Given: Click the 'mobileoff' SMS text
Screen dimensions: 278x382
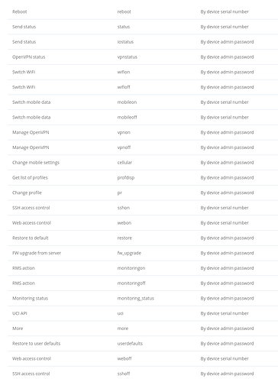Looking at the screenshot, I should (x=127, y=118).
